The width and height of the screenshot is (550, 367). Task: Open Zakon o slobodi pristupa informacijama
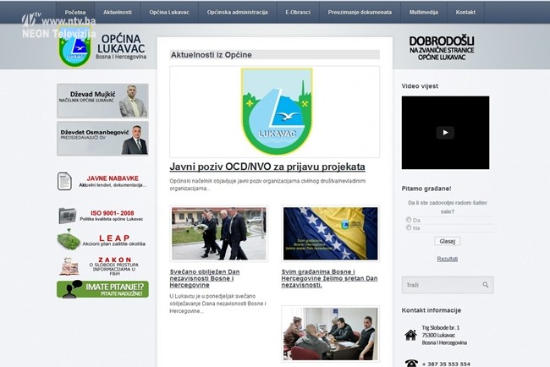click(x=102, y=266)
